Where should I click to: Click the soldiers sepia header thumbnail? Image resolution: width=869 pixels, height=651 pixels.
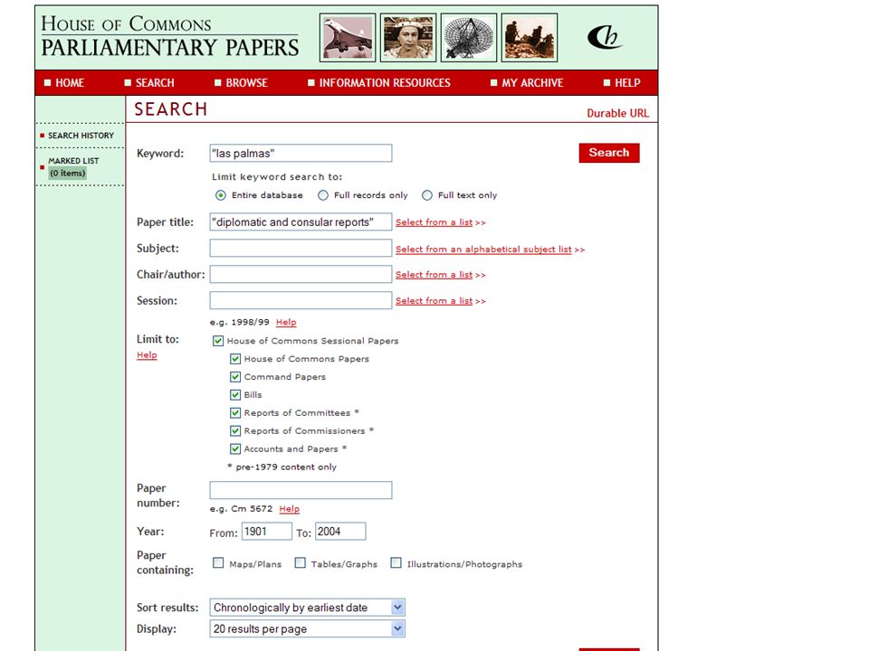(x=530, y=38)
